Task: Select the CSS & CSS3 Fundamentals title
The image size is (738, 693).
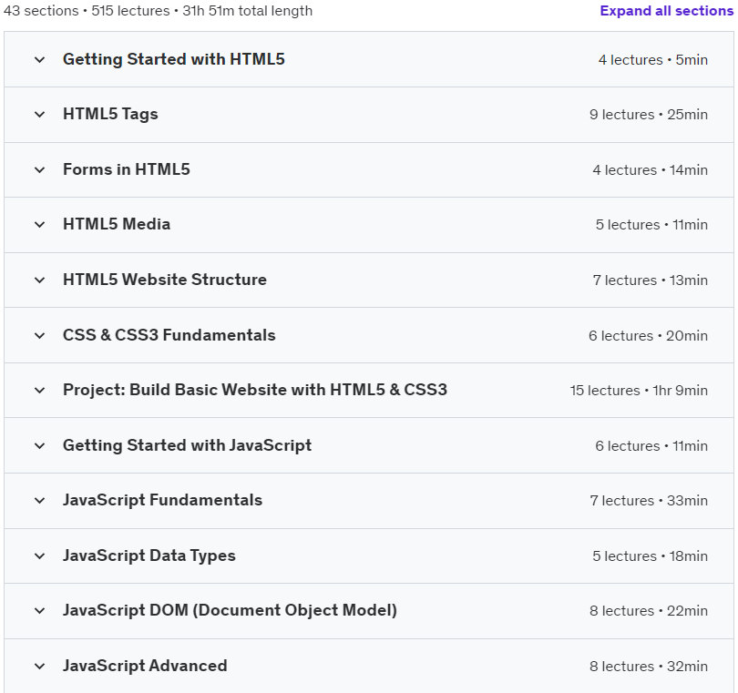Action: tap(169, 335)
